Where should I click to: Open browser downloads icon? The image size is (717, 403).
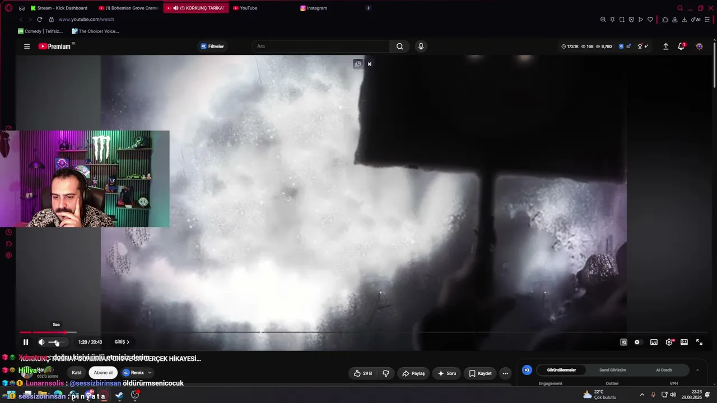(x=684, y=20)
